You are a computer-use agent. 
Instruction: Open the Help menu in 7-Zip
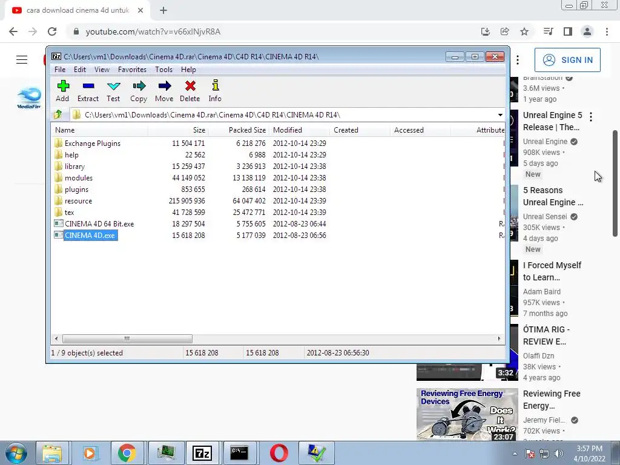189,70
